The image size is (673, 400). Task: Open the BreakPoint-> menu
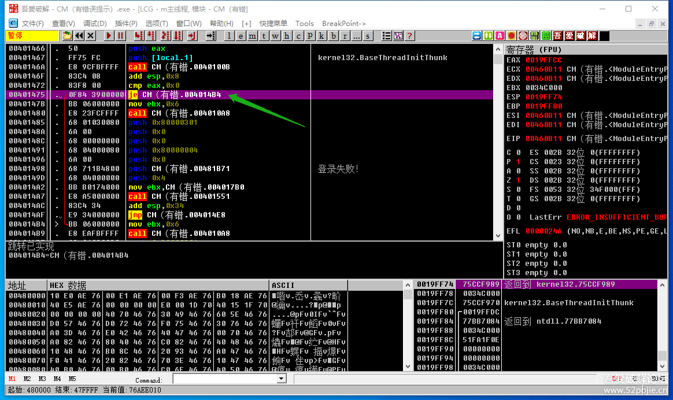click(343, 24)
